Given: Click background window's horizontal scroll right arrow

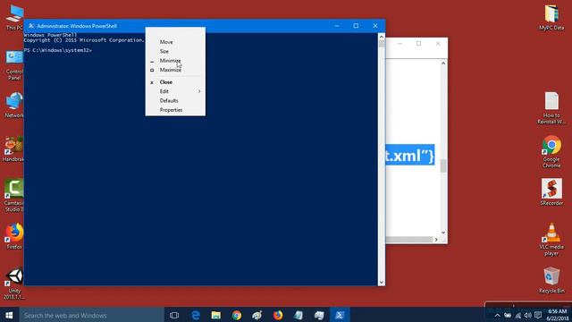Looking at the screenshot, I should click(436, 240).
